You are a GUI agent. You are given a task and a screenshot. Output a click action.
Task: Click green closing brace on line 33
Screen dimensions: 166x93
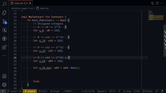(x=28, y=85)
